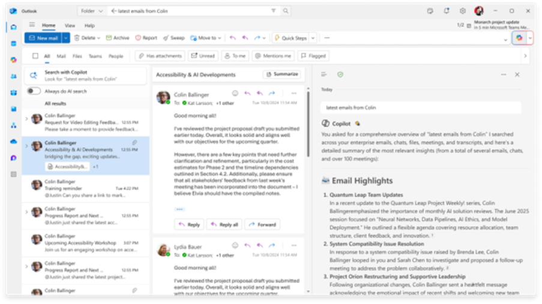Click the reading pane vertical scrollbar
The width and height of the screenshot is (542, 304).
[308, 124]
